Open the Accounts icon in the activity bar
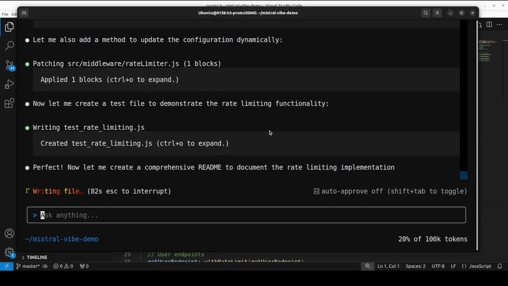508x286 pixels. [10, 233]
